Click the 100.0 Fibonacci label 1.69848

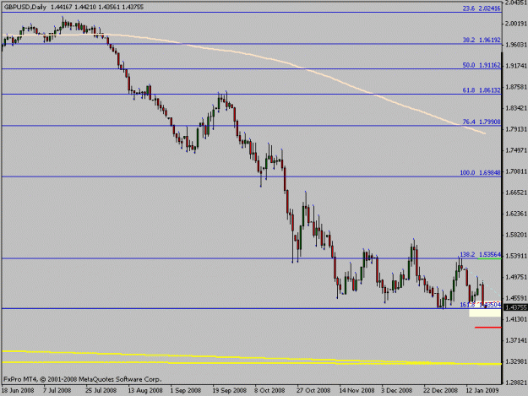[x=481, y=172]
